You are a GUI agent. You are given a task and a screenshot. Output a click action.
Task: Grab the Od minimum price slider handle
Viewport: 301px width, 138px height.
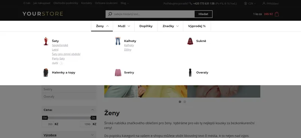click(45, 118)
